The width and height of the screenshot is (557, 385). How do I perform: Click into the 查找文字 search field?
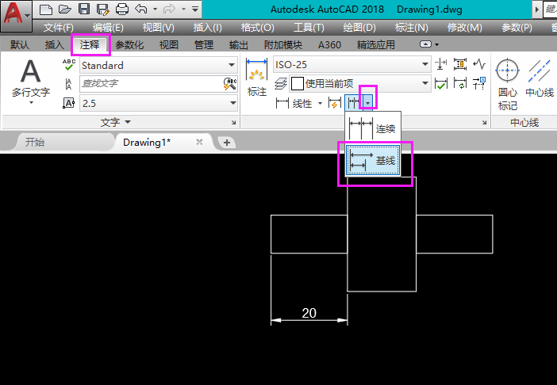pos(151,84)
